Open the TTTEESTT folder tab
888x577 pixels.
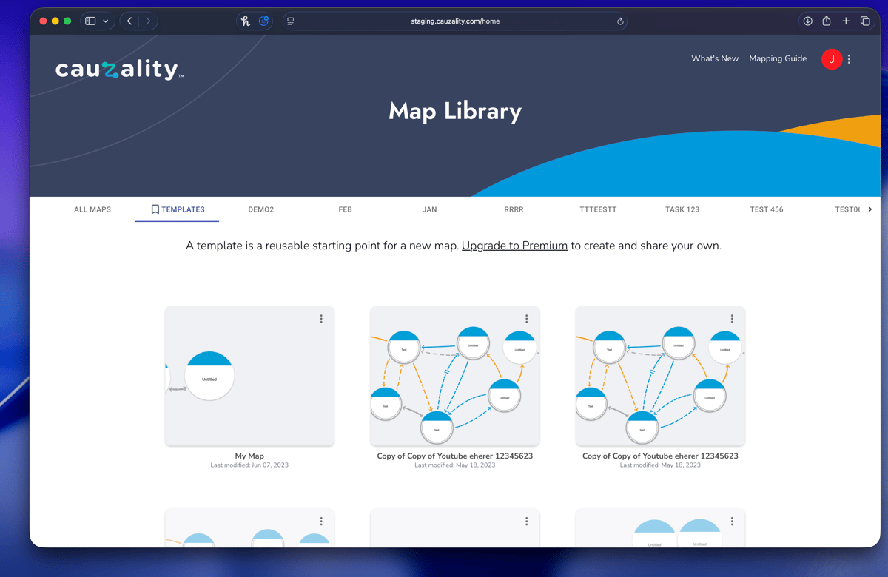[598, 209]
